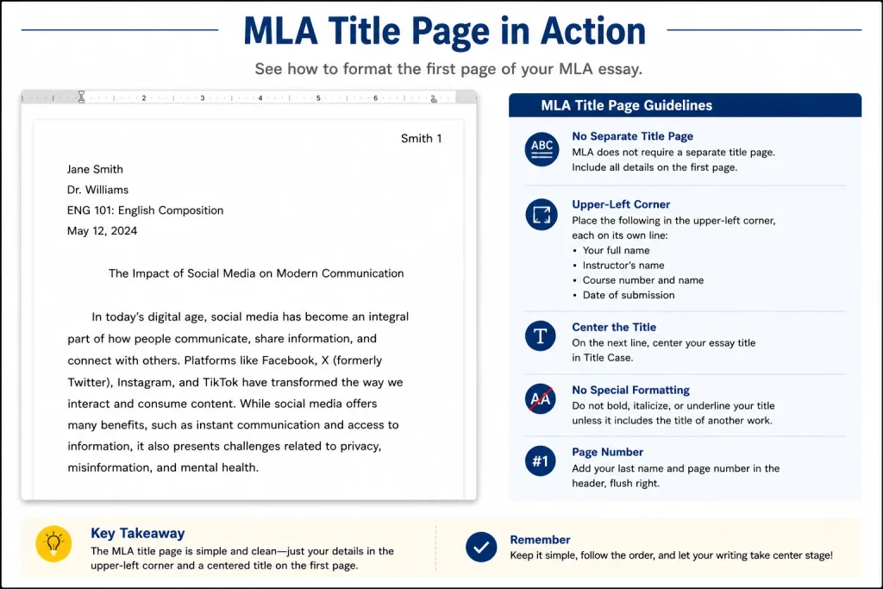The image size is (883, 589).
Task: Click the 'Center the Title' heading
Action: pyautogui.click(x=614, y=327)
